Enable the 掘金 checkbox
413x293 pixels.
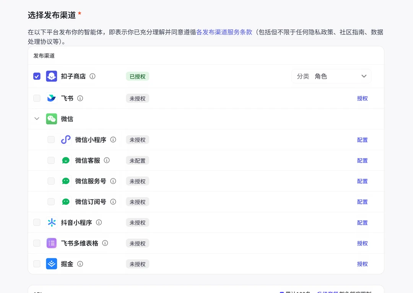click(x=37, y=264)
